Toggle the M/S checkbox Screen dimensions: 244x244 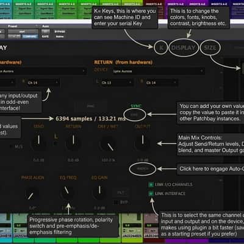tap(11, 146)
